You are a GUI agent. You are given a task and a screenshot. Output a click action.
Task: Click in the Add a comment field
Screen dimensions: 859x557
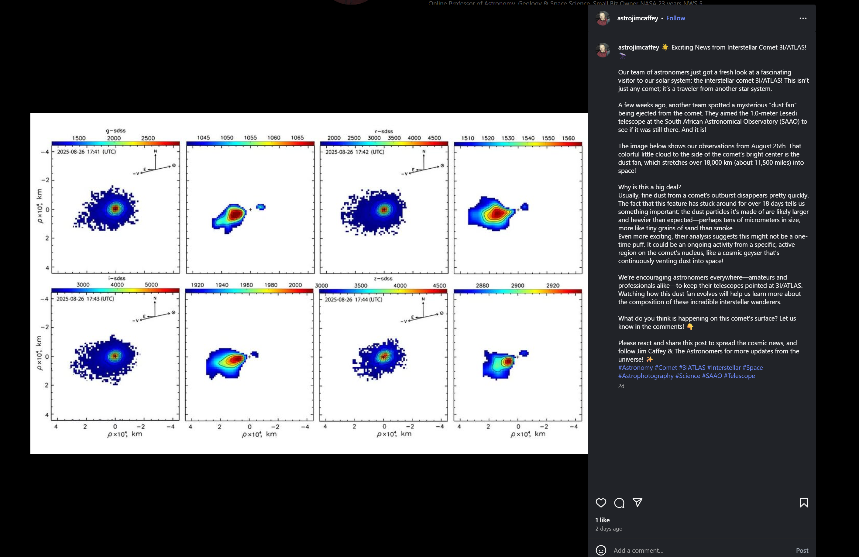click(702, 550)
